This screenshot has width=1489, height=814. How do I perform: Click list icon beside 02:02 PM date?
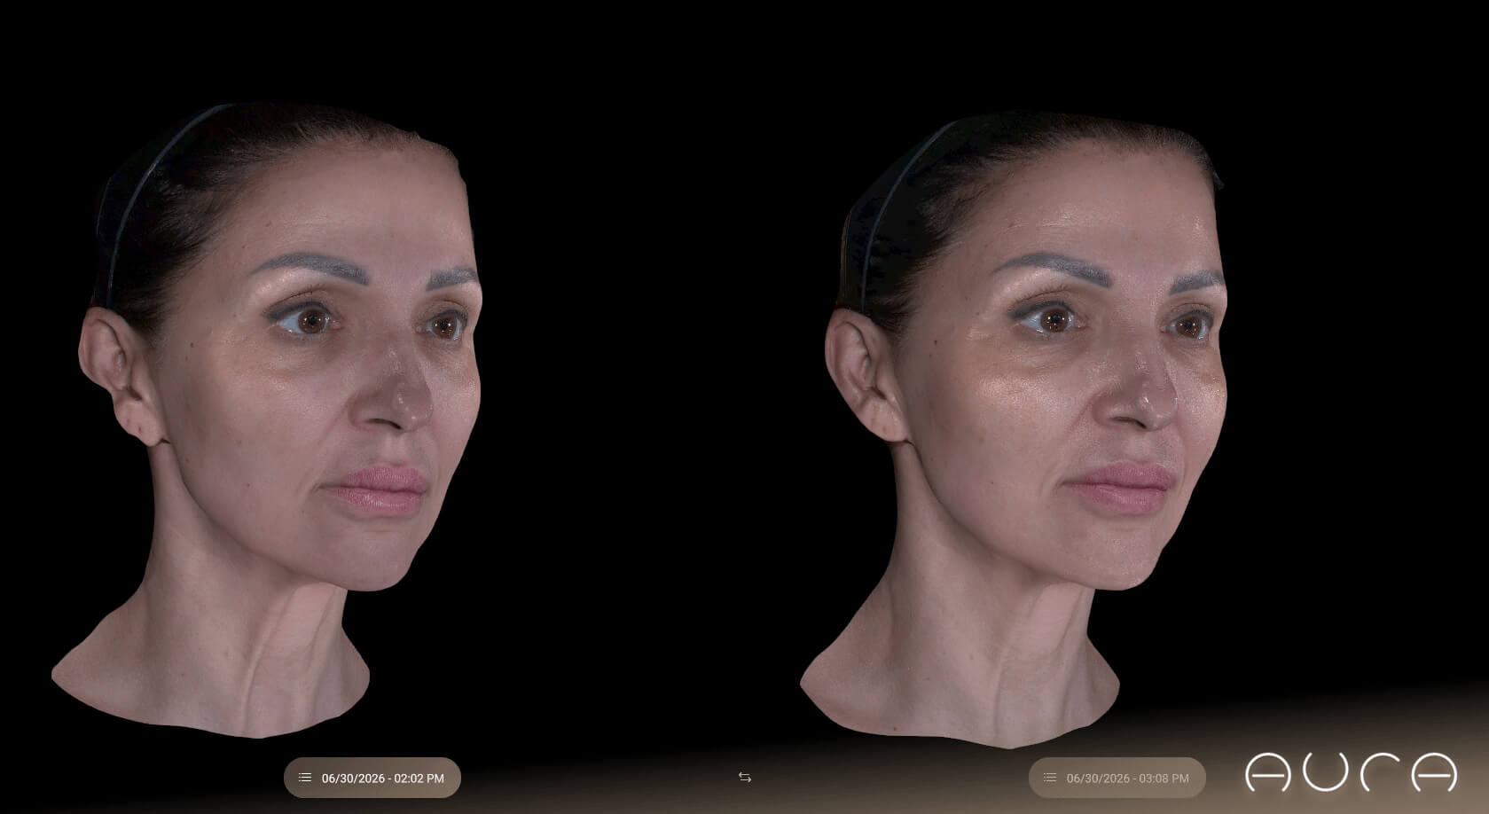click(305, 778)
